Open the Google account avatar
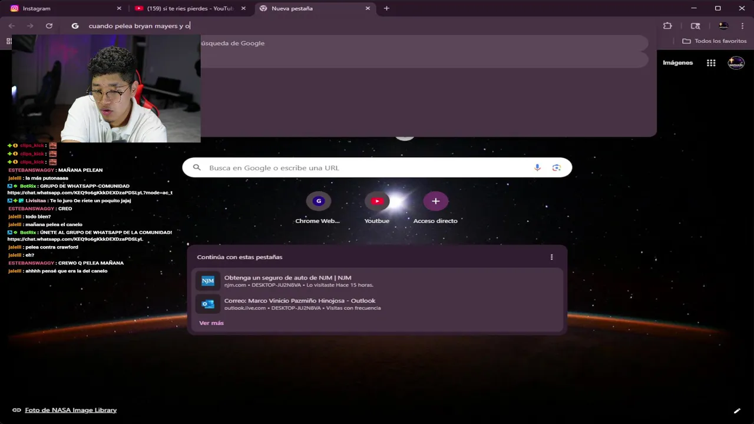The width and height of the screenshot is (754, 424). [x=736, y=63]
